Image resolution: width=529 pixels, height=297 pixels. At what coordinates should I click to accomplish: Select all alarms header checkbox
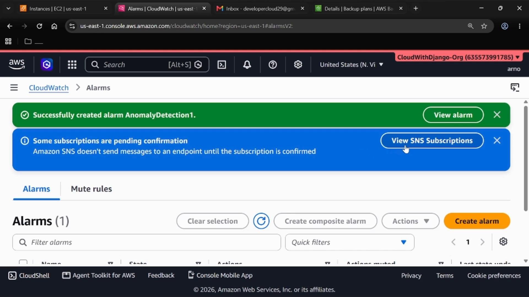[x=23, y=262]
